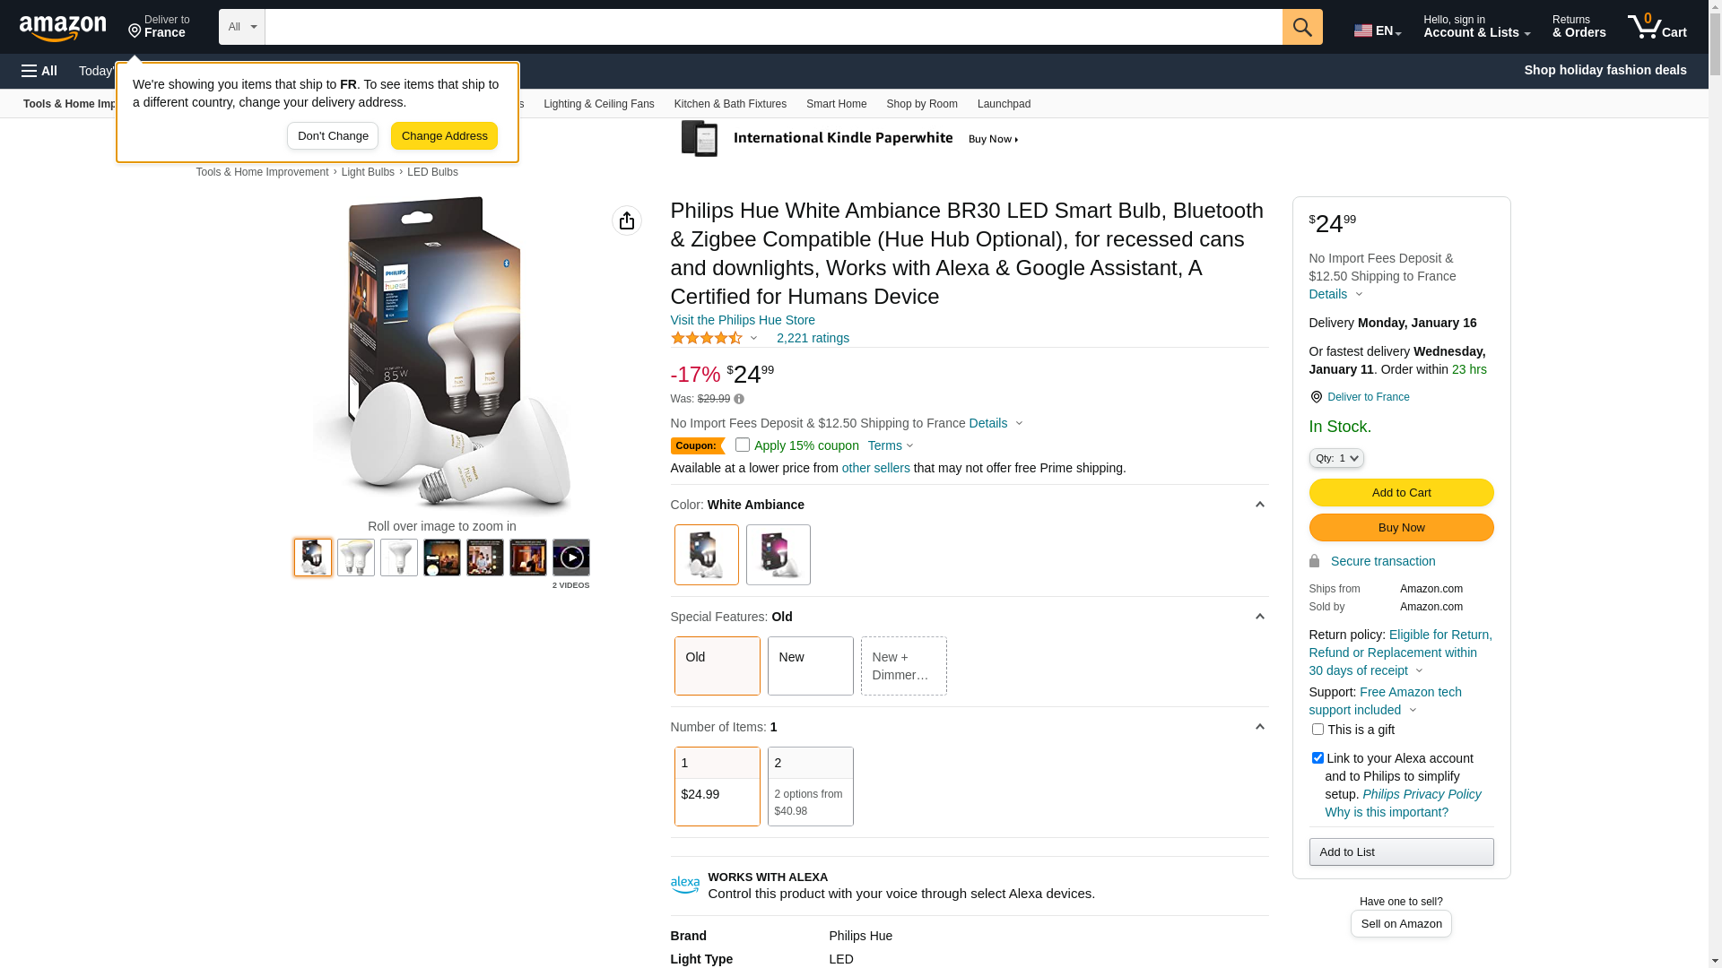Open the search category All dropdown
1722x968 pixels.
242,27
